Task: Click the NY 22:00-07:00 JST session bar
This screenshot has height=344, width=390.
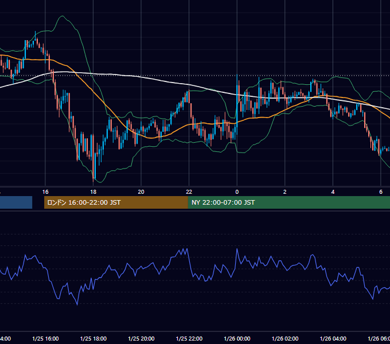Action: click(288, 202)
